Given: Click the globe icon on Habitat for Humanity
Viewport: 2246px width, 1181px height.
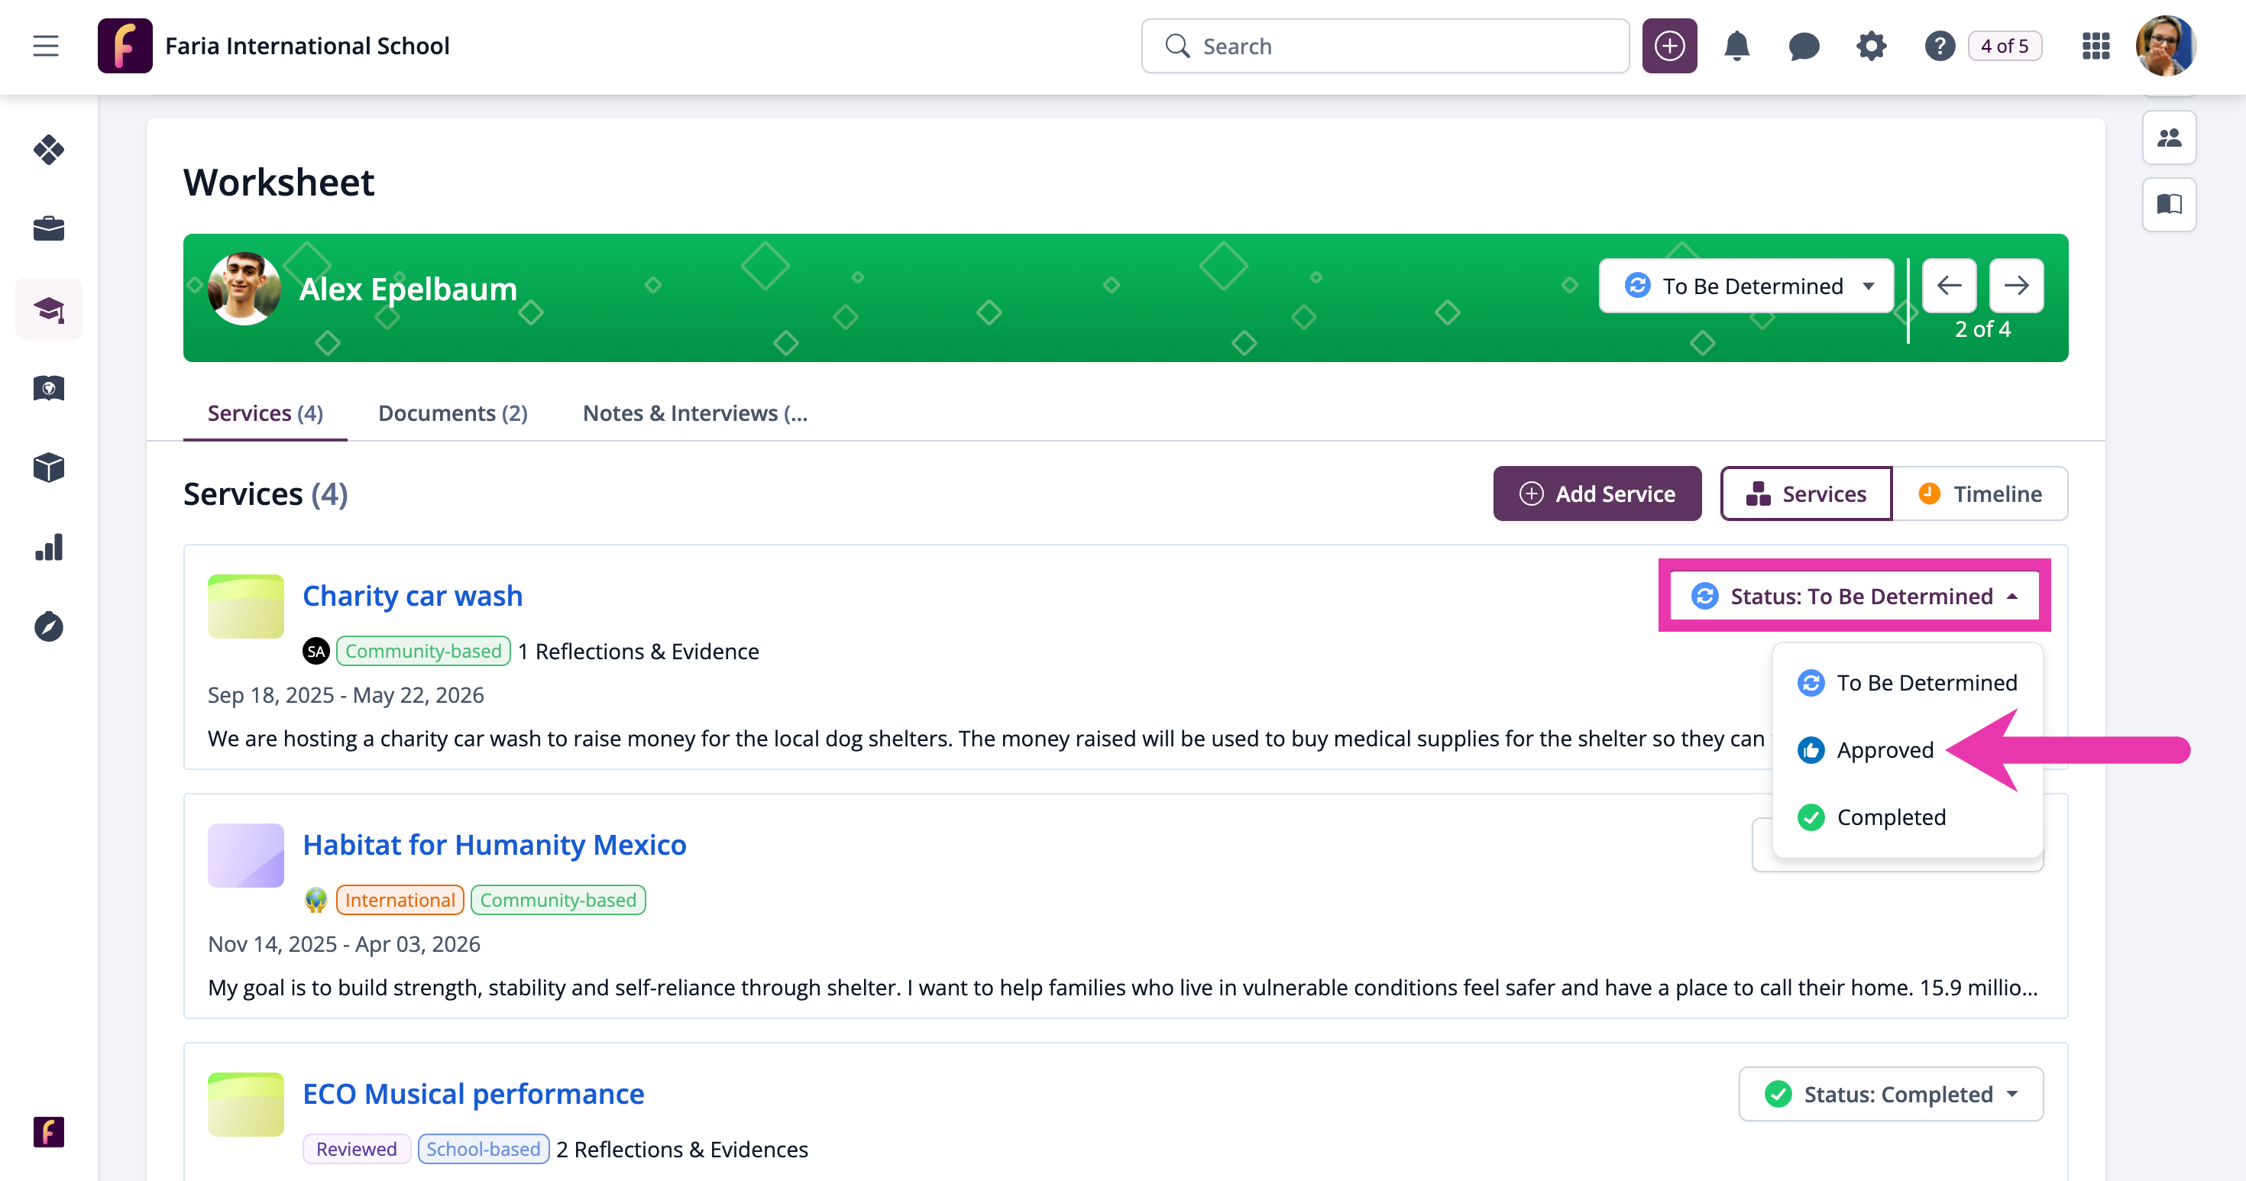Looking at the screenshot, I should pyautogui.click(x=316, y=899).
